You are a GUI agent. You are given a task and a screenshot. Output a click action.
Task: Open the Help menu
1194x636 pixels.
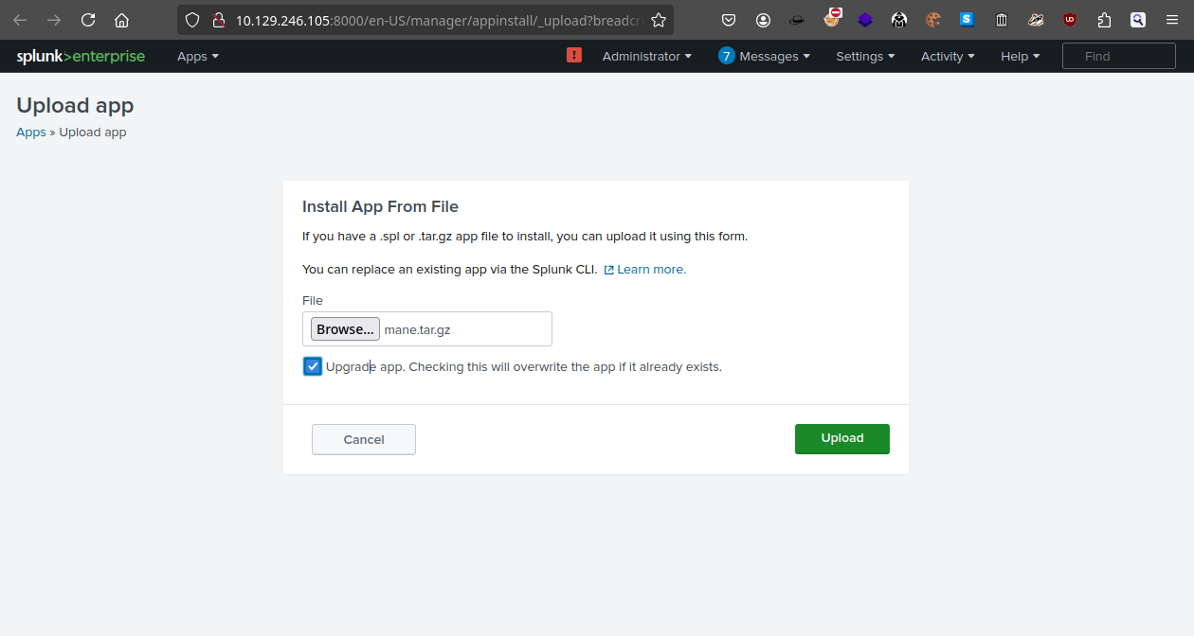[1020, 57]
